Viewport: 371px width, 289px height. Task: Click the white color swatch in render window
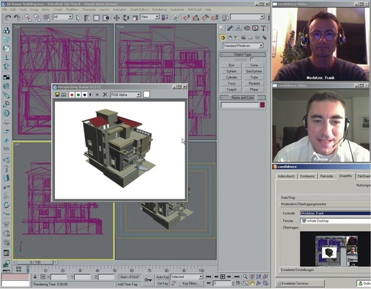pos(147,95)
